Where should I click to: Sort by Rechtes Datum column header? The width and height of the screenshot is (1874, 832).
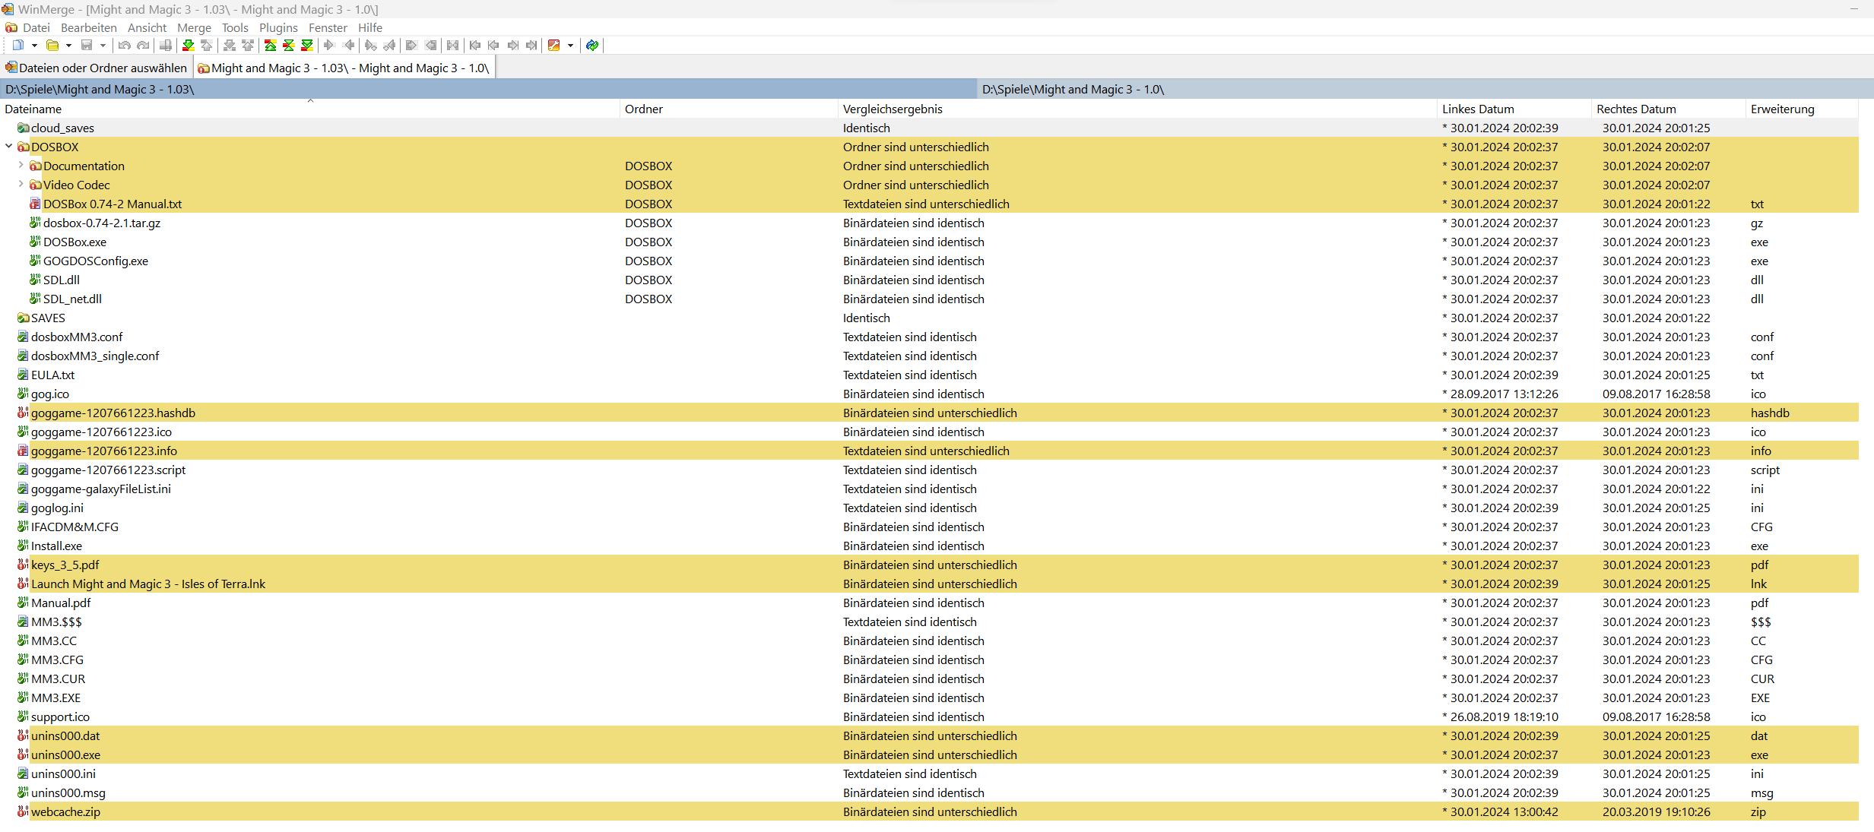click(x=1668, y=109)
